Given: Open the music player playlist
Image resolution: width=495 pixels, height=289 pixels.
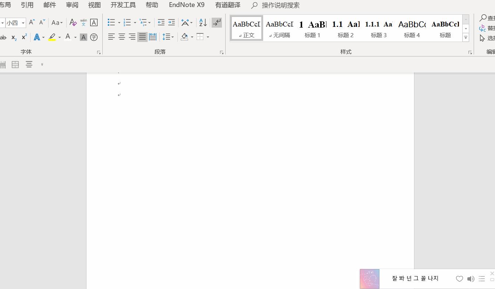Looking at the screenshot, I should (482, 279).
